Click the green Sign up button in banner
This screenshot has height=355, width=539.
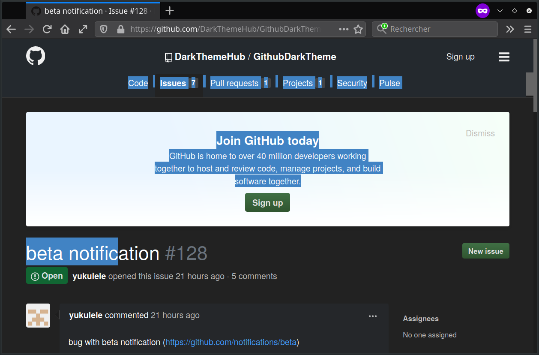tap(267, 202)
